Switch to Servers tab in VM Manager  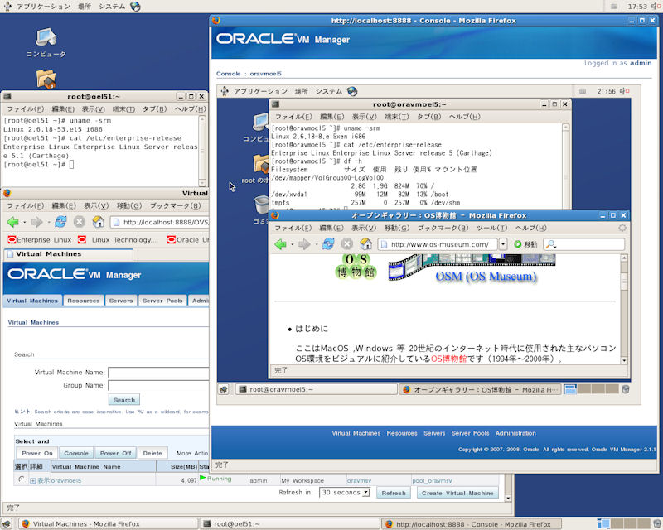click(x=121, y=301)
